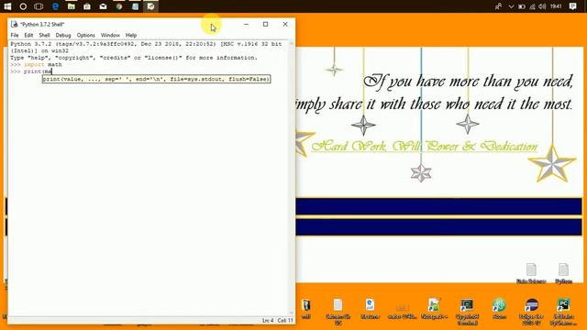This screenshot has width=587, height=330.
Task: Open Mail app from taskbar
Action: (x=103, y=6)
